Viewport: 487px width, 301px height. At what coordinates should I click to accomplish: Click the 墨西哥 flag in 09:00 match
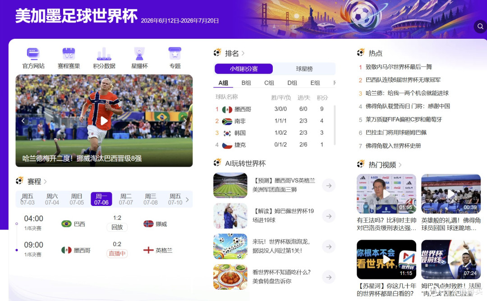(x=66, y=250)
